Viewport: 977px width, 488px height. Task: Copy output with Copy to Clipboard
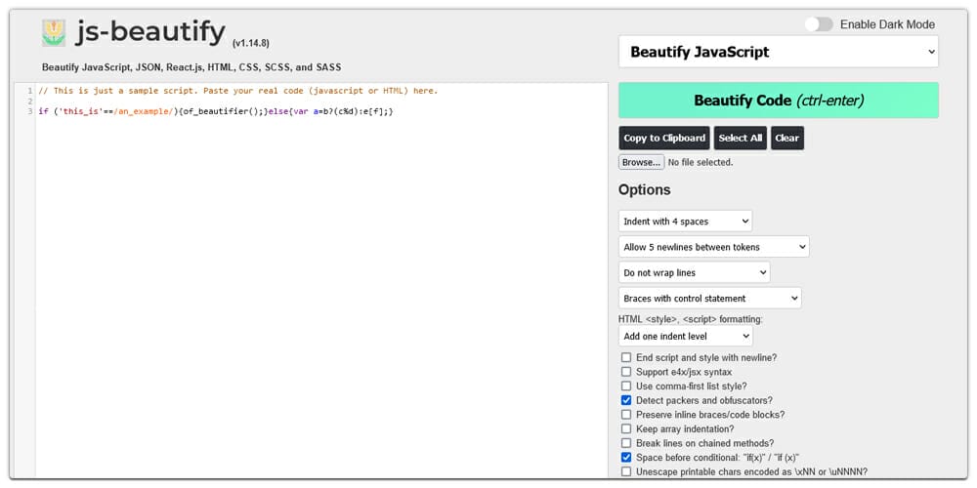[x=664, y=139]
